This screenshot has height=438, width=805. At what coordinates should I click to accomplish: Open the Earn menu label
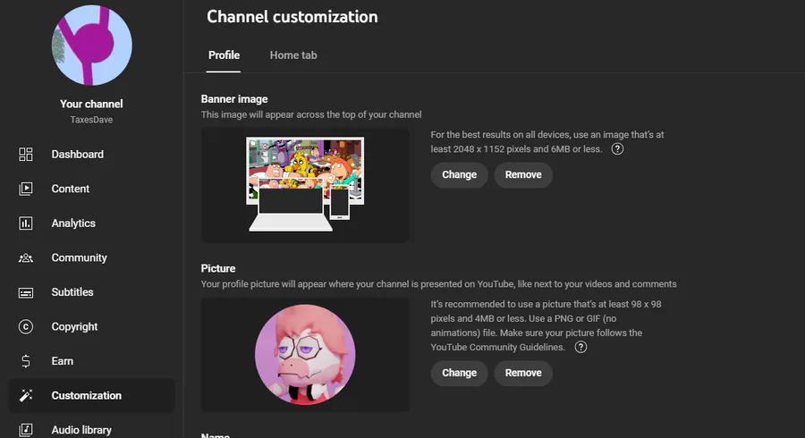62,361
